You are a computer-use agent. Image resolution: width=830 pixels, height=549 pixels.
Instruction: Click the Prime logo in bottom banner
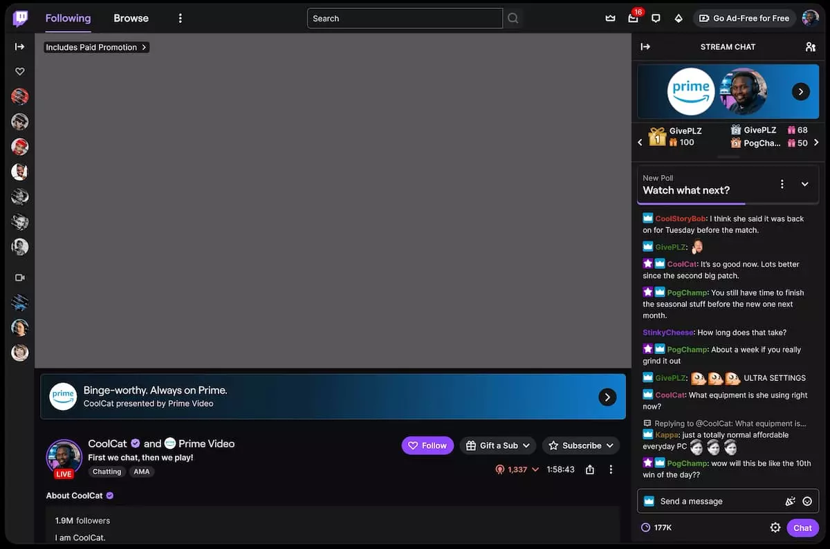[63, 396]
